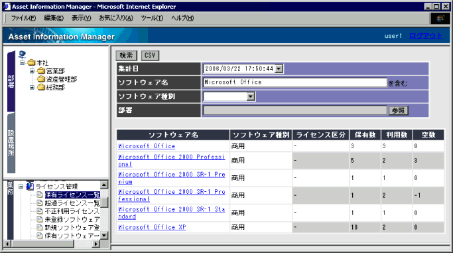
Task: Collapse the 本社 tree node
Action: coord(23,62)
